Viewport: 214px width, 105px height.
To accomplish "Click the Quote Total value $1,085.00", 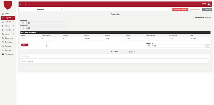I will pyautogui.click(x=132, y=52).
